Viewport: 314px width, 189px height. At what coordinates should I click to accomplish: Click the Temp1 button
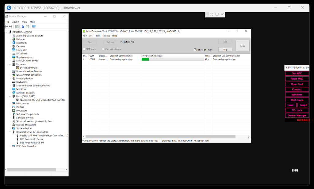[x=291, y=105]
